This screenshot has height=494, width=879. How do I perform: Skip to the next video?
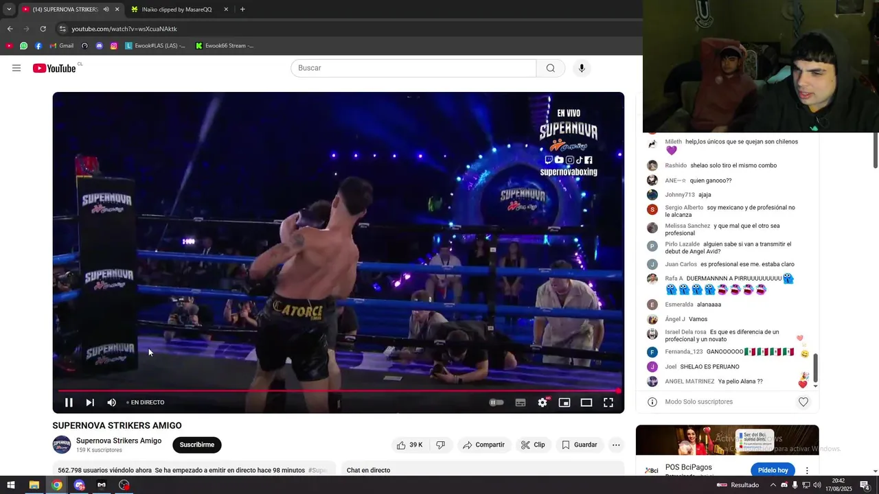(90, 403)
